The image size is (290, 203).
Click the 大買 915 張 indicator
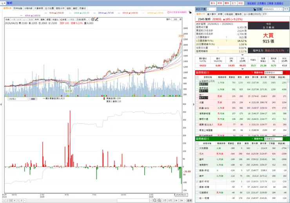(268, 38)
